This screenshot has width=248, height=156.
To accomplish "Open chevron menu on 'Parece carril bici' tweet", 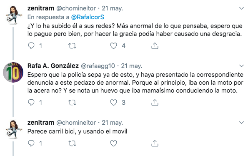I will click(x=241, y=123).
